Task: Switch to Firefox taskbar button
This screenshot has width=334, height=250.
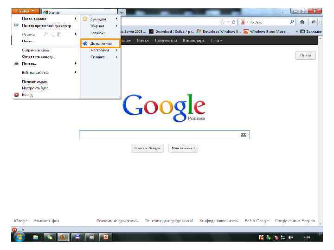Action: pyautogui.click(x=63, y=237)
